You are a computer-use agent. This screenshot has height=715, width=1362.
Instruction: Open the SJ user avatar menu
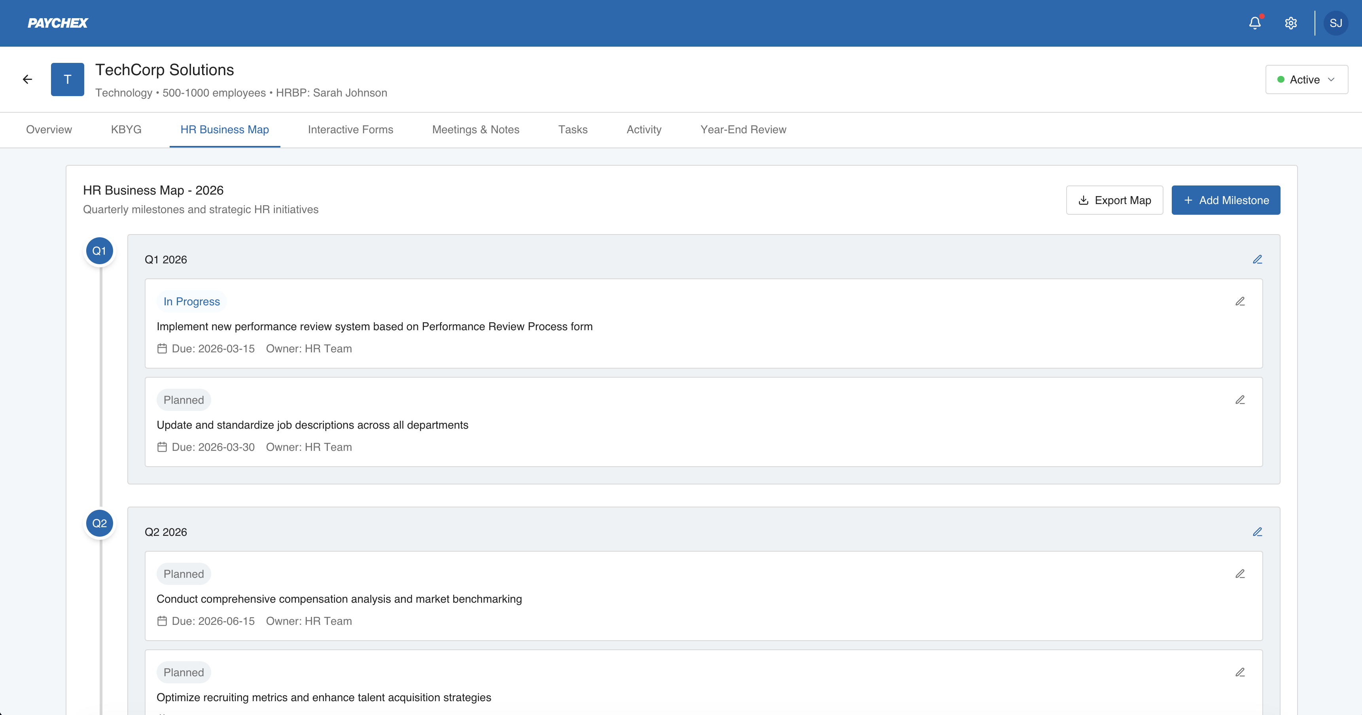pos(1336,23)
